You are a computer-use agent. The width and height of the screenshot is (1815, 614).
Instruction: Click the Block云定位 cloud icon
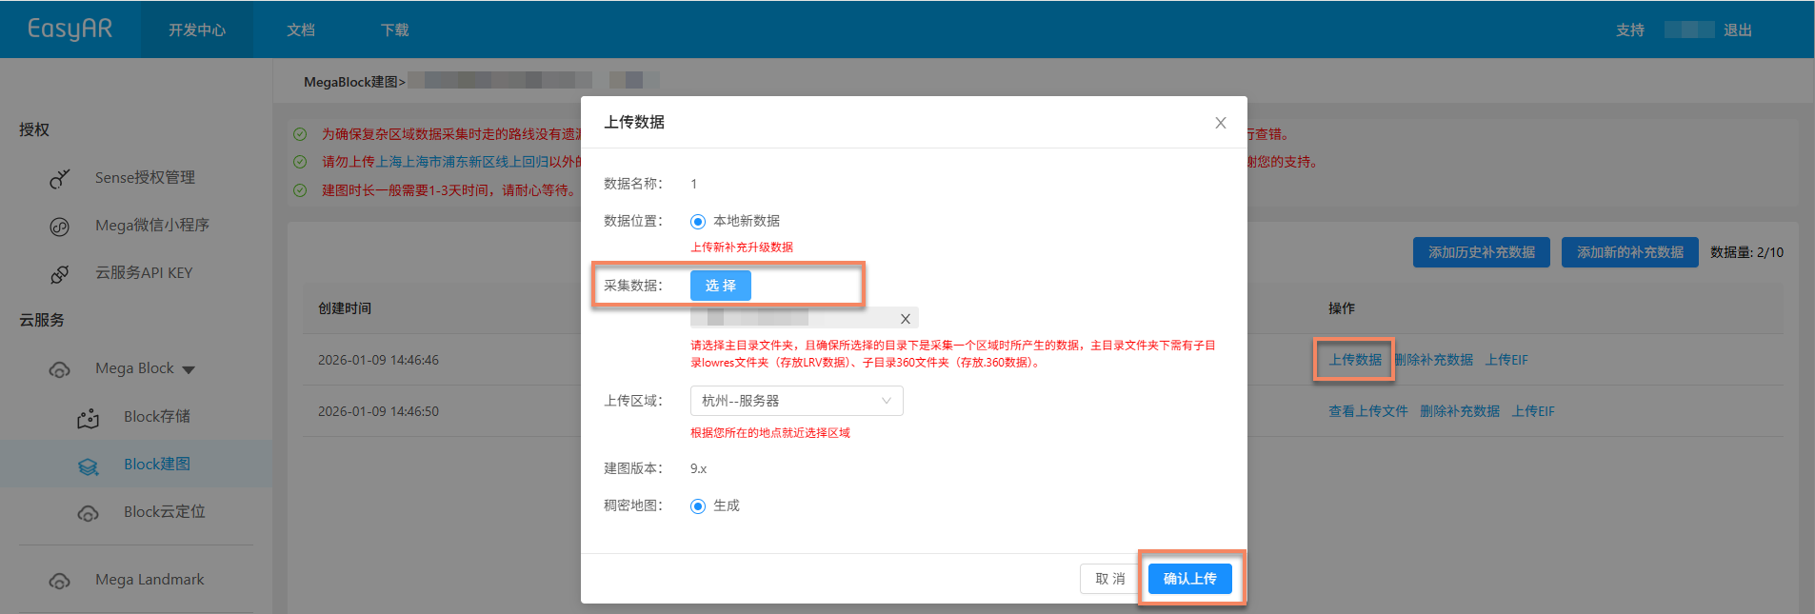point(89,513)
